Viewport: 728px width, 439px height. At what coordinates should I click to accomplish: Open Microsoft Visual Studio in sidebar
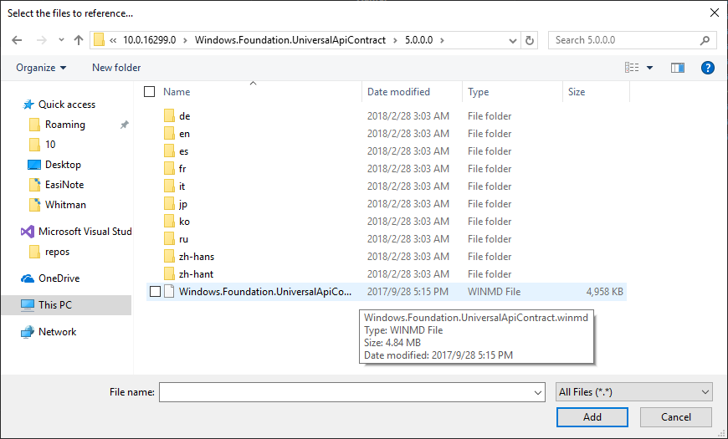77,231
